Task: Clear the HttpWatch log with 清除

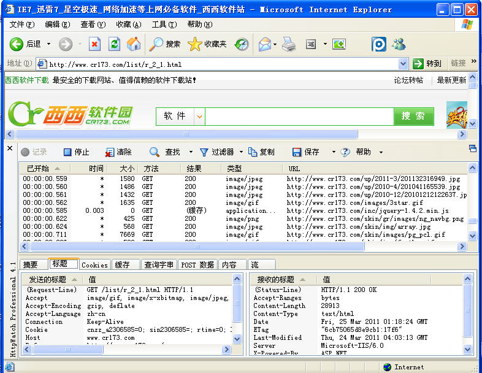Action: tap(118, 152)
